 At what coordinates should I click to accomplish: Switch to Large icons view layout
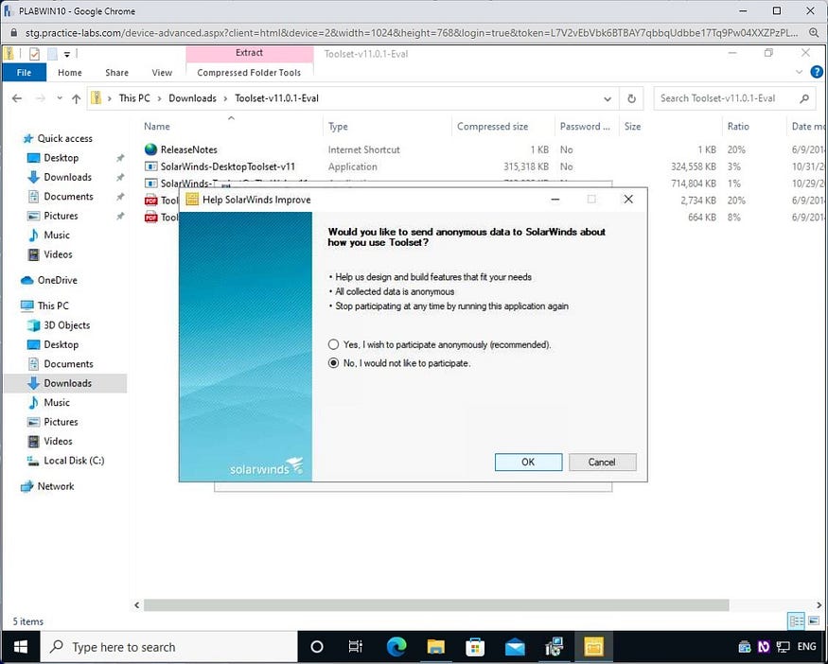point(814,620)
